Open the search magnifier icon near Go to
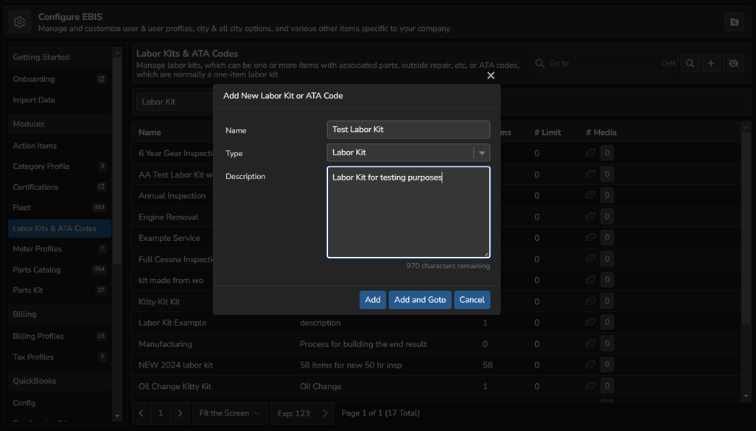 [690, 63]
